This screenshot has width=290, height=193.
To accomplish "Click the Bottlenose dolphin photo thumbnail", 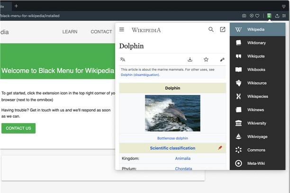I will click(x=172, y=113).
